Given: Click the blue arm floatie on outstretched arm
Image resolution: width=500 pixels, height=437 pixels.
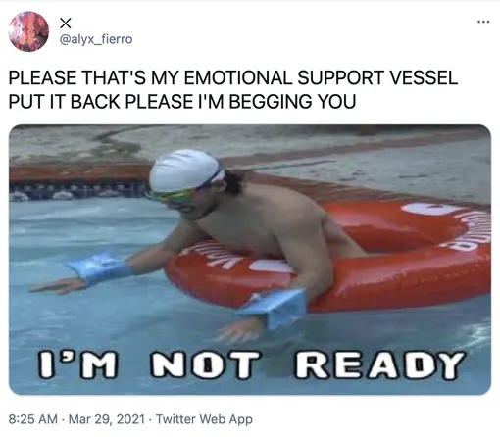Looking at the screenshot, I should point(99,268).
